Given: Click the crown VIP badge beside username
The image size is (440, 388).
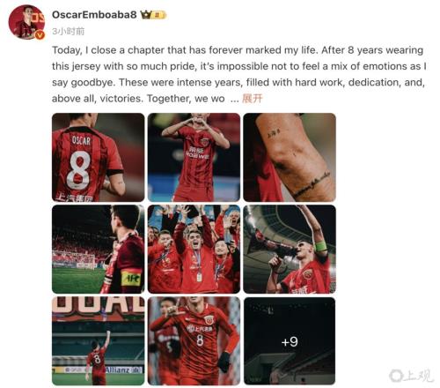Looking at the screenshot, I should 145,15.
